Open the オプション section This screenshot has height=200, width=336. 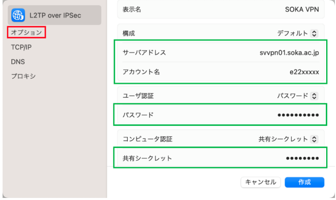[26, 32]
